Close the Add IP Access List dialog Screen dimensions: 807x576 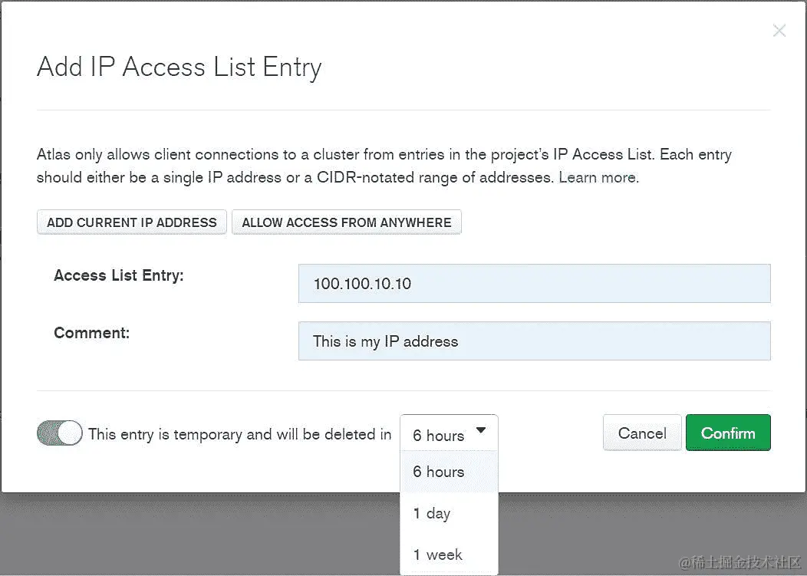(x=779, y=31)
